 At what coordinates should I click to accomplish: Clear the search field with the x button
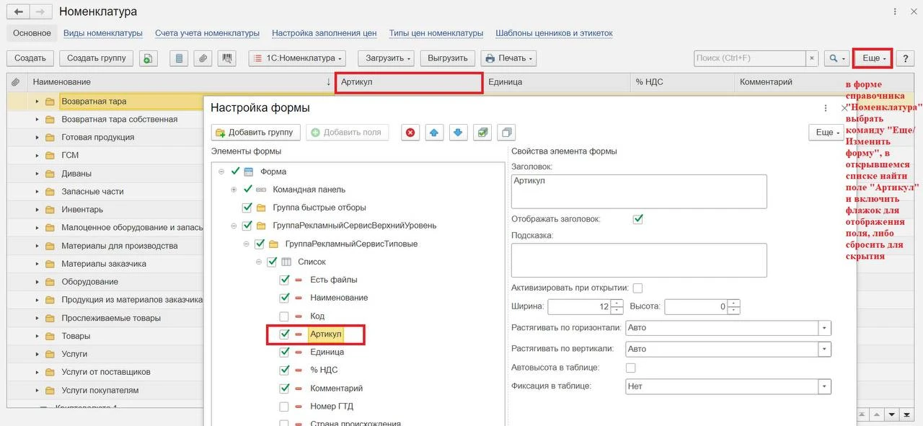pos(812,58)
